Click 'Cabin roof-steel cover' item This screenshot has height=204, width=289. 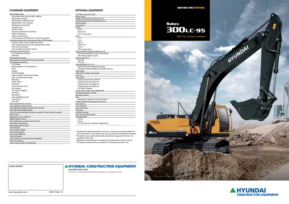coord(20,36)
